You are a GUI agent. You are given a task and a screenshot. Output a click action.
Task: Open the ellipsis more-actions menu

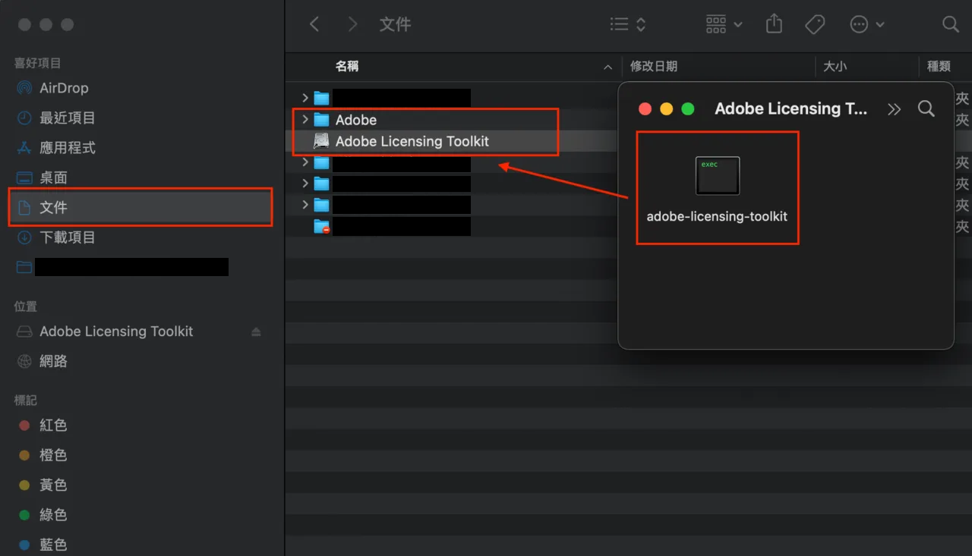pyautogui.click(x=867, y=24)
